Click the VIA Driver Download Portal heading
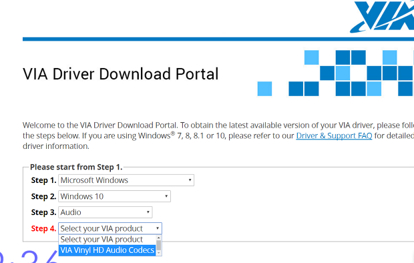Image resolution: width=414 pixels, height=263 pixels. 121,74
